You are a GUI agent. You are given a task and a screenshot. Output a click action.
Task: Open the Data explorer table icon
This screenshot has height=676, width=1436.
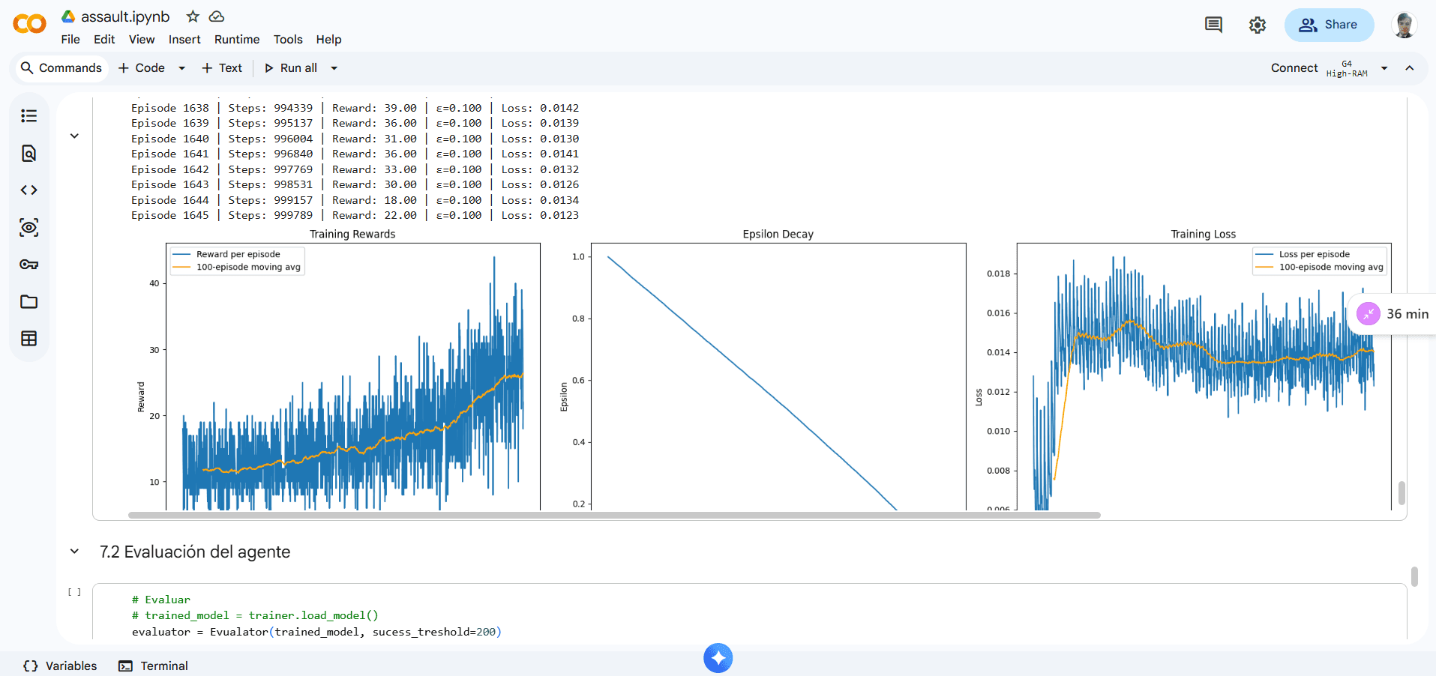pyautogui.click(x=28, y=339)
